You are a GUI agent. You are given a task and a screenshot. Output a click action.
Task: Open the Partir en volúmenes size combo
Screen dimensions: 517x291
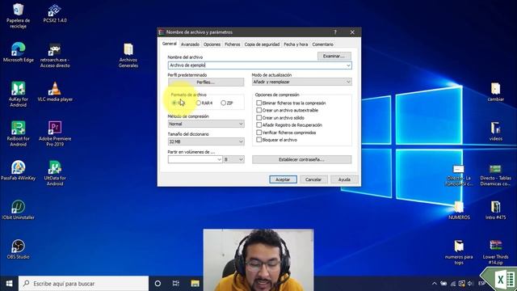[x=195, y=159]
